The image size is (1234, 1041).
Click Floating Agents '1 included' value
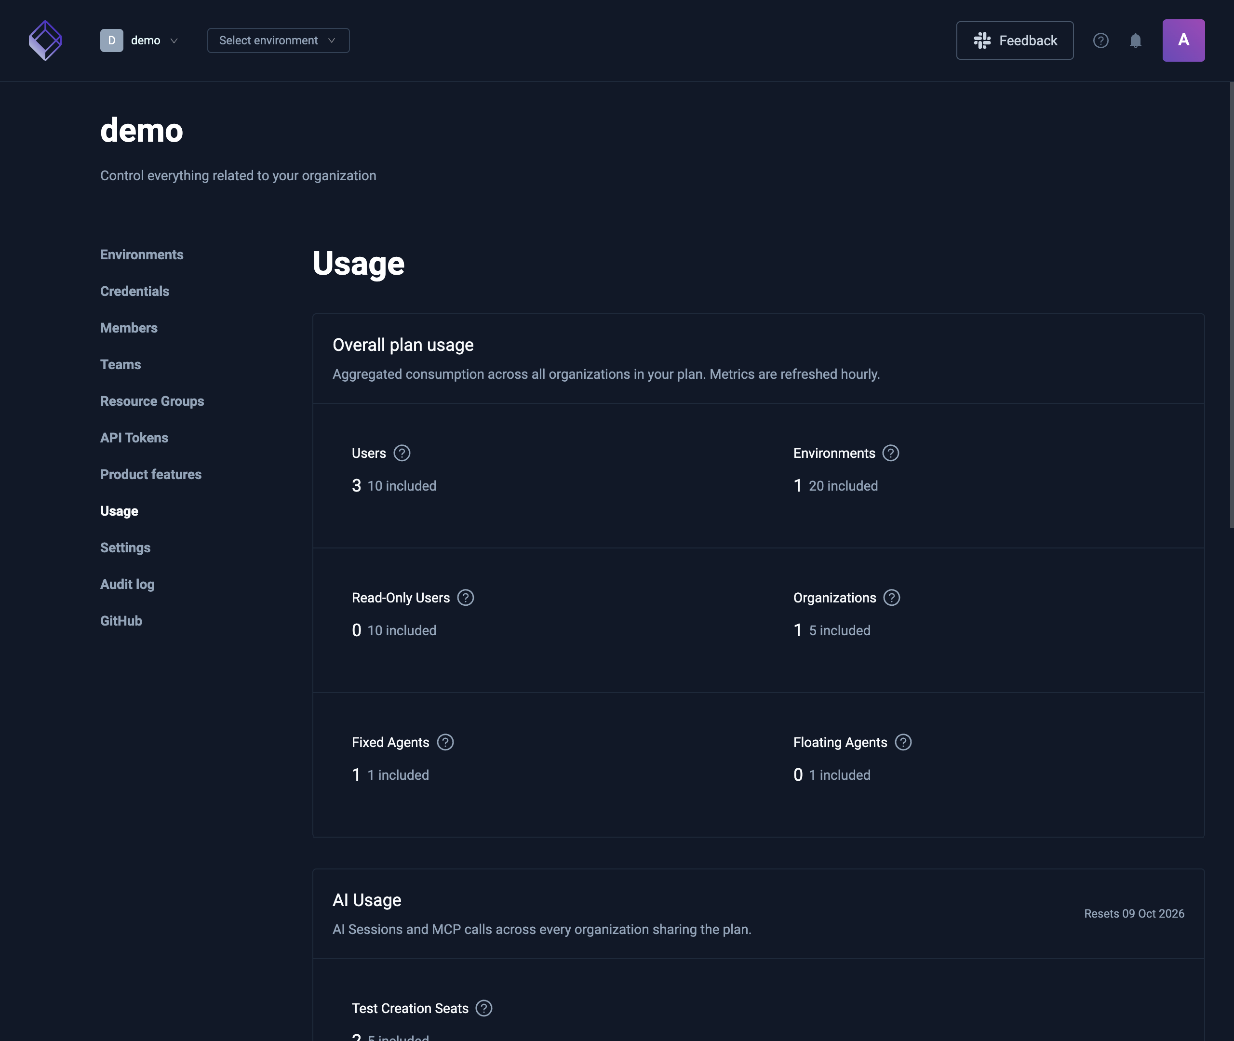click(839, 775)
